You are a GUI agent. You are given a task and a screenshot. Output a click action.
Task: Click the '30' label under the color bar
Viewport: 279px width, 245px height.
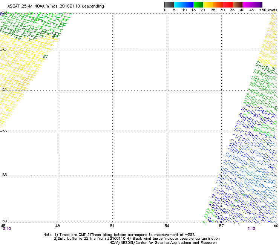tap(222, 10)
